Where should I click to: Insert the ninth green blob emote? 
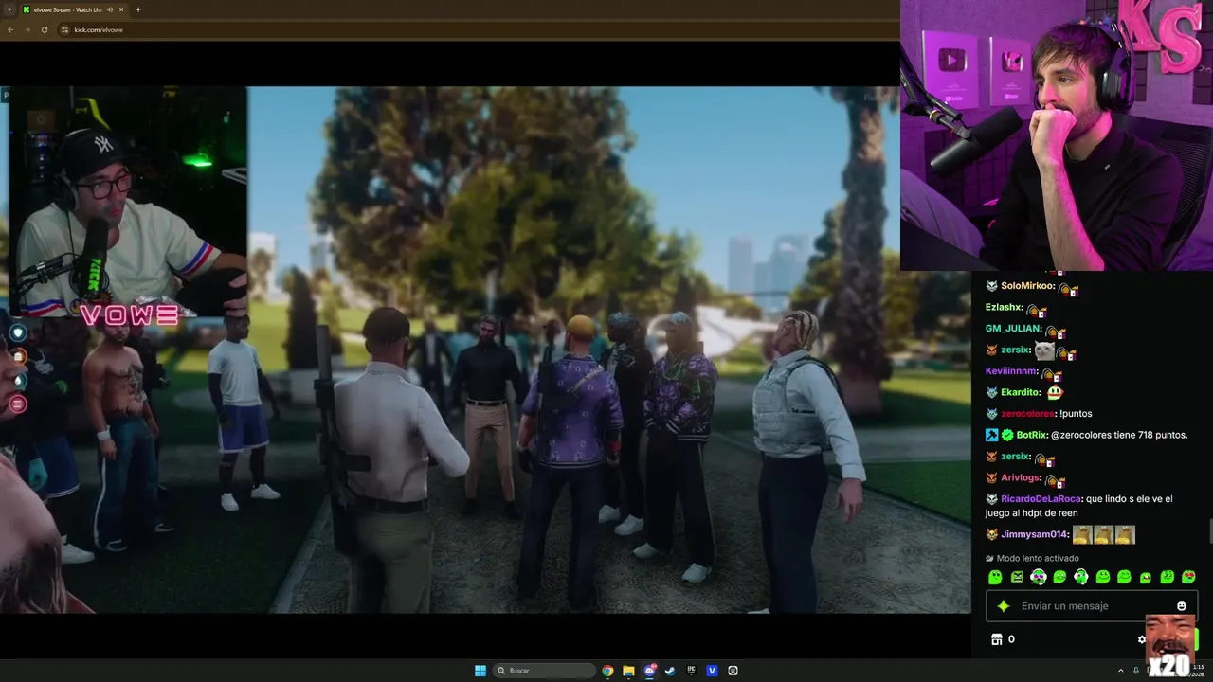point(1168,577)
